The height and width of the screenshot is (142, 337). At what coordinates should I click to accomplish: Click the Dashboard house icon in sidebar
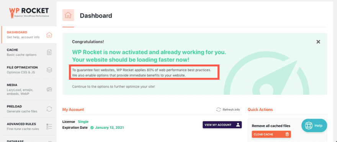49,35
